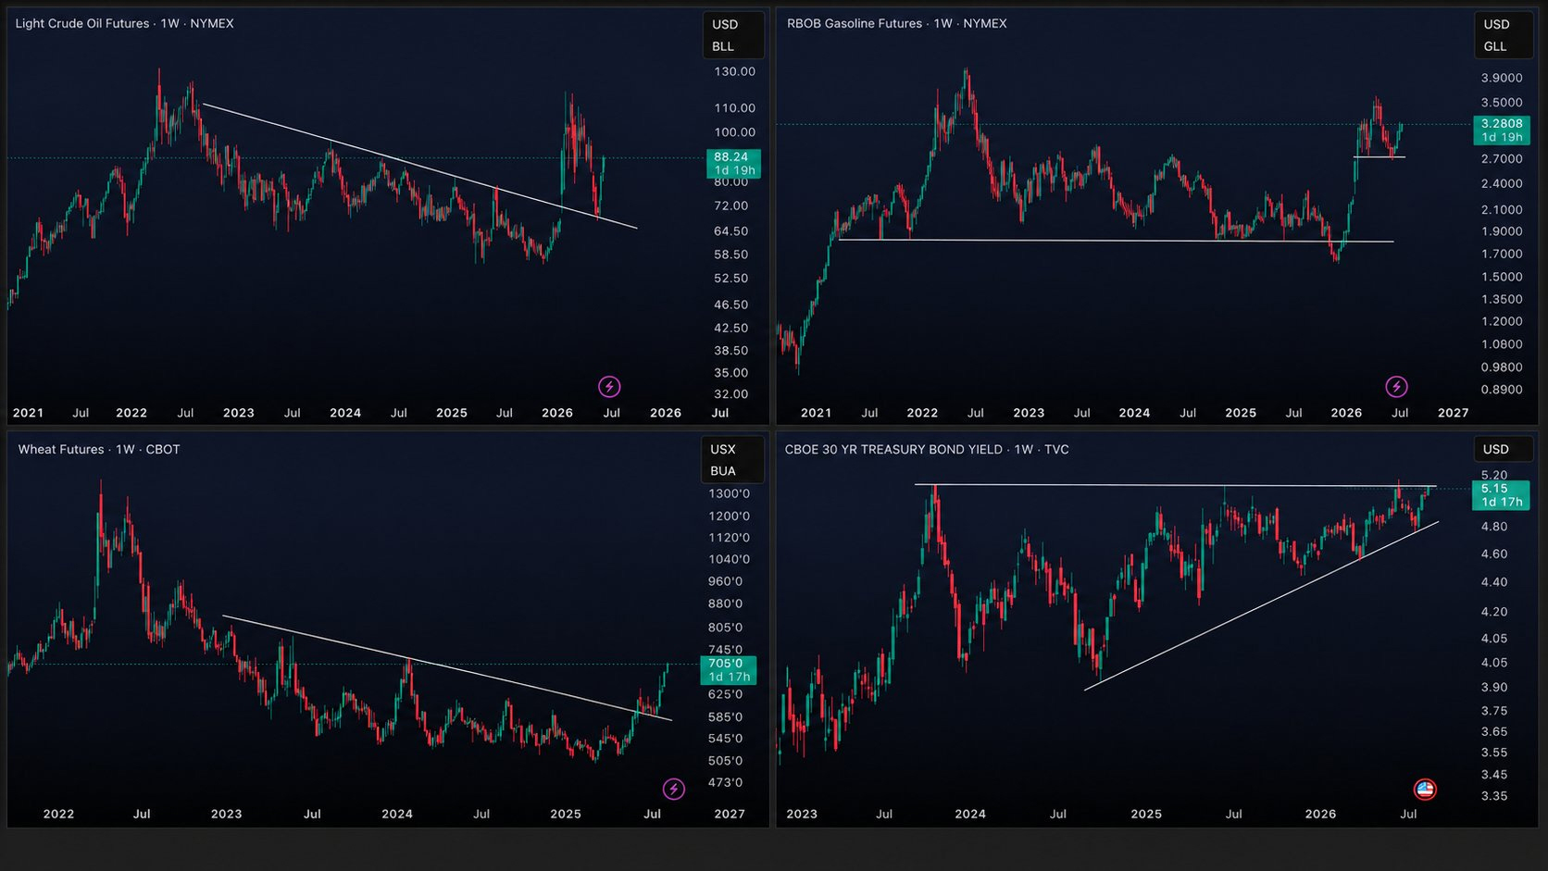Open the USX currency selector on the Wheat chart

[723, 449]
